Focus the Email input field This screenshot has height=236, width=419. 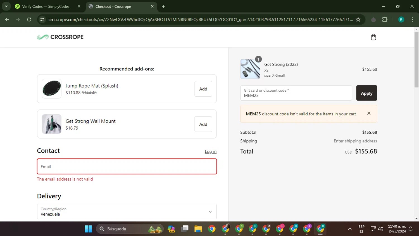tap(127, 167)
